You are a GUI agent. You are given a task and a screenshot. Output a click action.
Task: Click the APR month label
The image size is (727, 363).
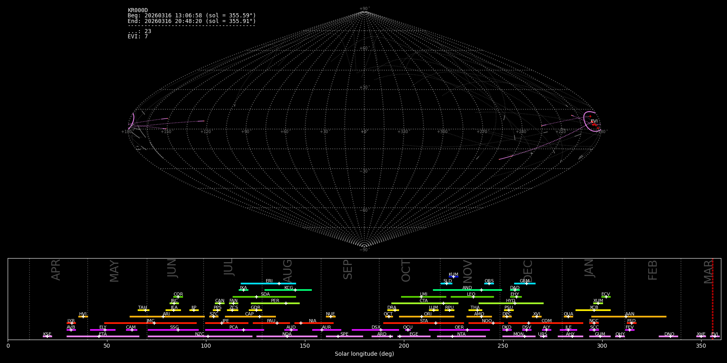[56, 270]
